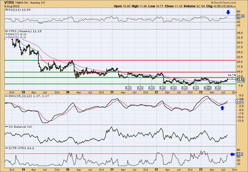Click the purple EMA(43) legend line swatch
248x172 pixels.
(x=6, y=37)
